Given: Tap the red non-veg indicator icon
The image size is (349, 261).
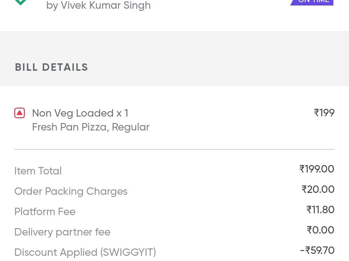Looking at the screenshot, I should pos(20,113).
